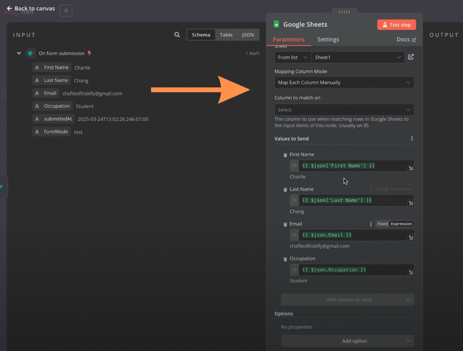
Task: Switch input view to Table
Action: coord(226,35)
